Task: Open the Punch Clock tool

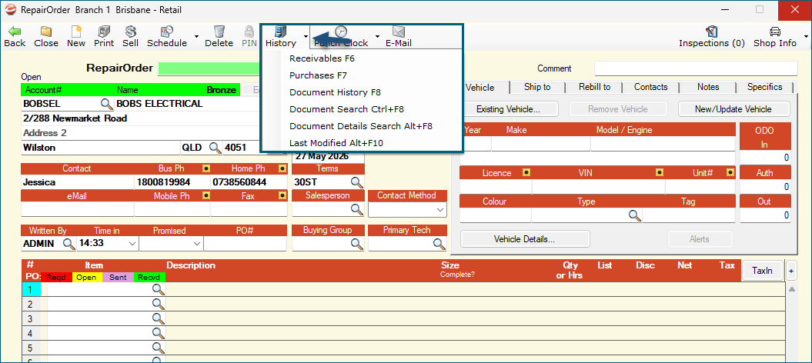Action: pyautogui.click(x=341, y=32)
